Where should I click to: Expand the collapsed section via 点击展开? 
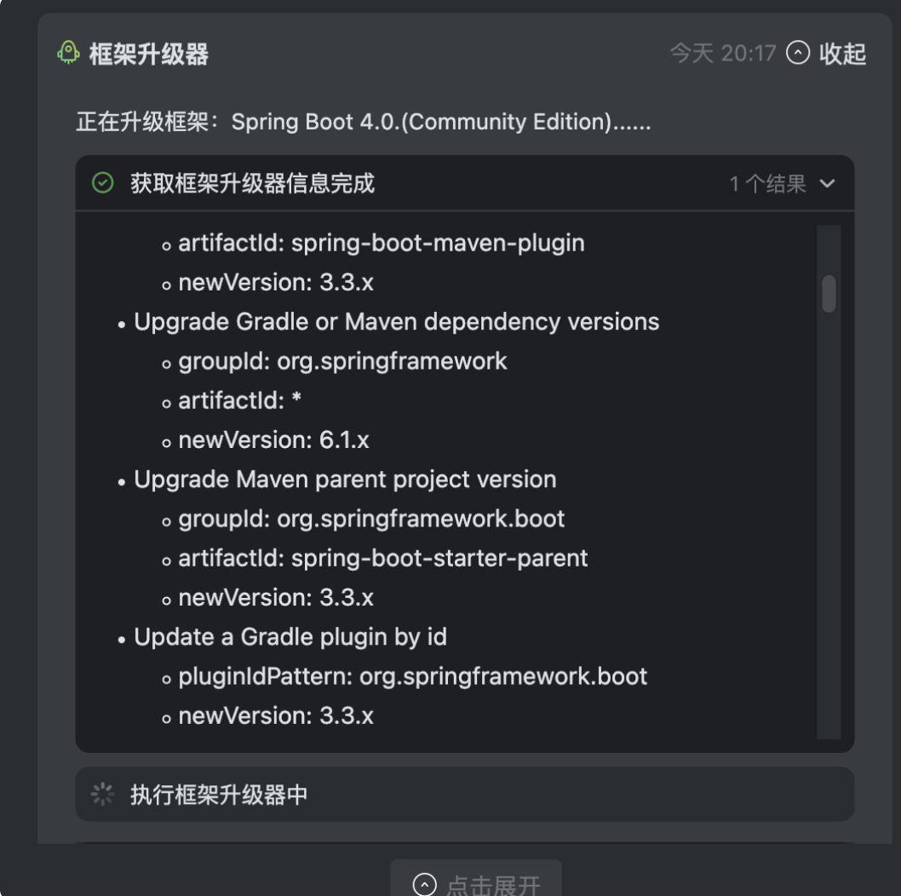coord(474,883)
